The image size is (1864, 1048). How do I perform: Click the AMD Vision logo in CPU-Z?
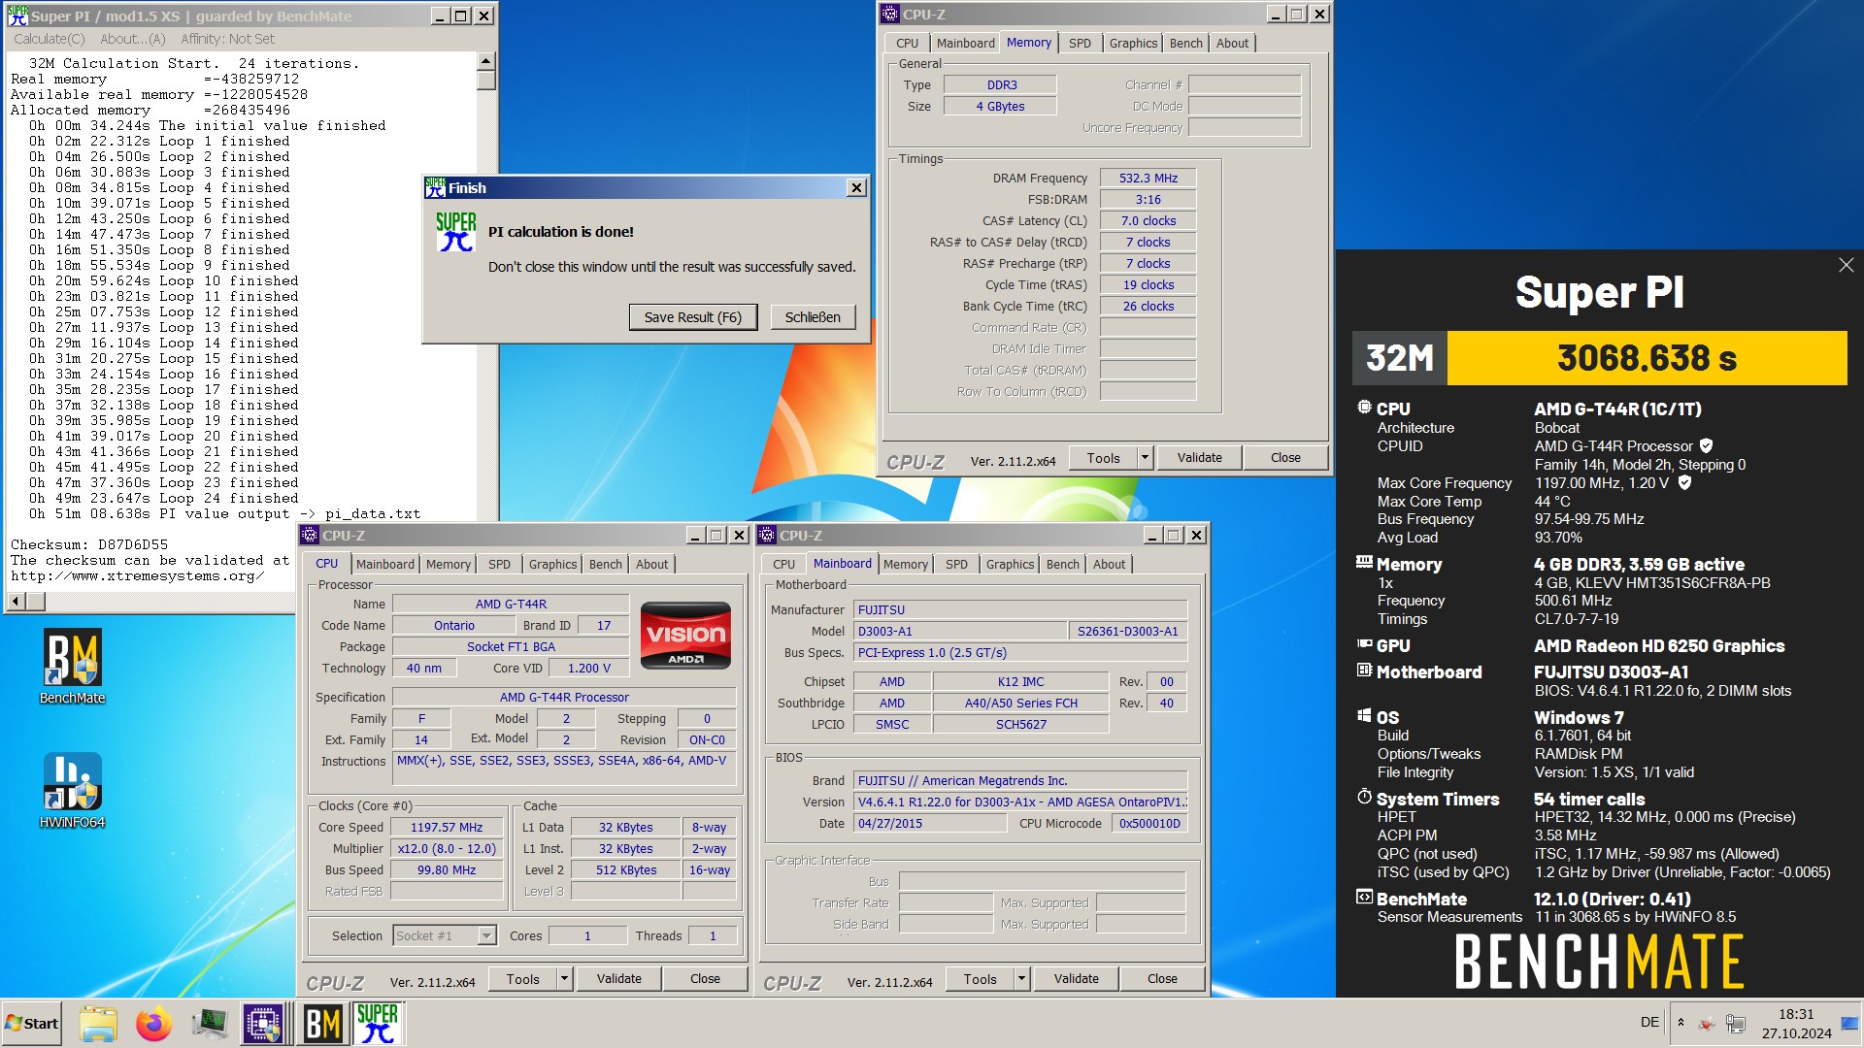(x=685, y=636)
